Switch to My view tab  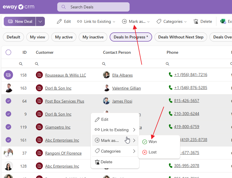(x=38, y=37)
